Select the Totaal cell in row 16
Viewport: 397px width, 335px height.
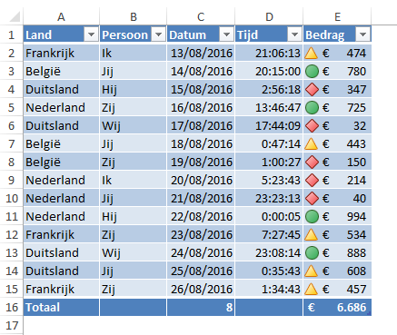coord(61,307)
